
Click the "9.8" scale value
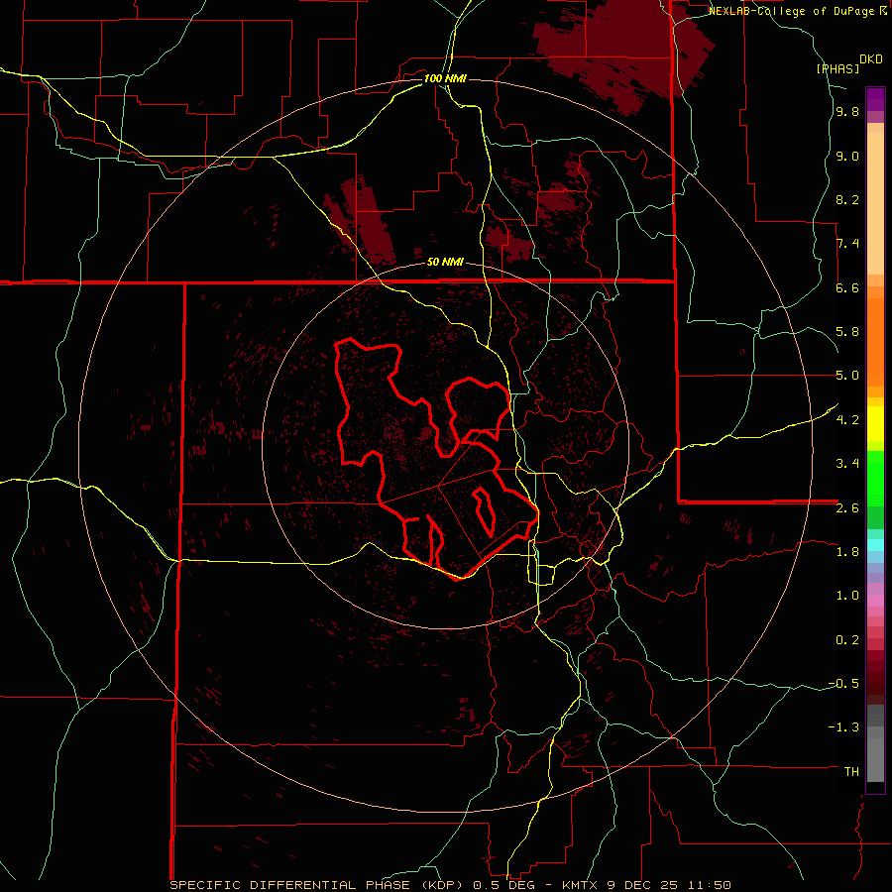click(847, 112)
